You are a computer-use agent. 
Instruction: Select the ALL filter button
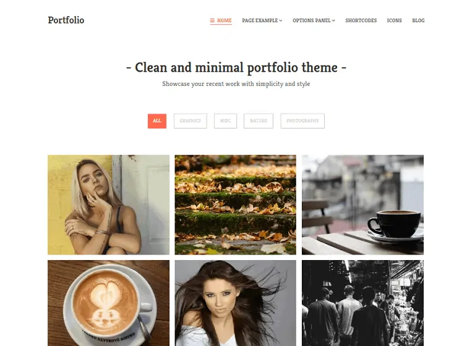[157, 120]
